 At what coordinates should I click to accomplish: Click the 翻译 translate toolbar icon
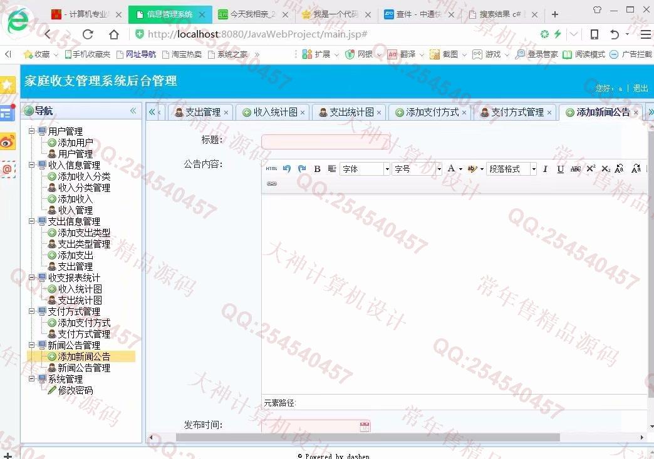click(402, 54)
